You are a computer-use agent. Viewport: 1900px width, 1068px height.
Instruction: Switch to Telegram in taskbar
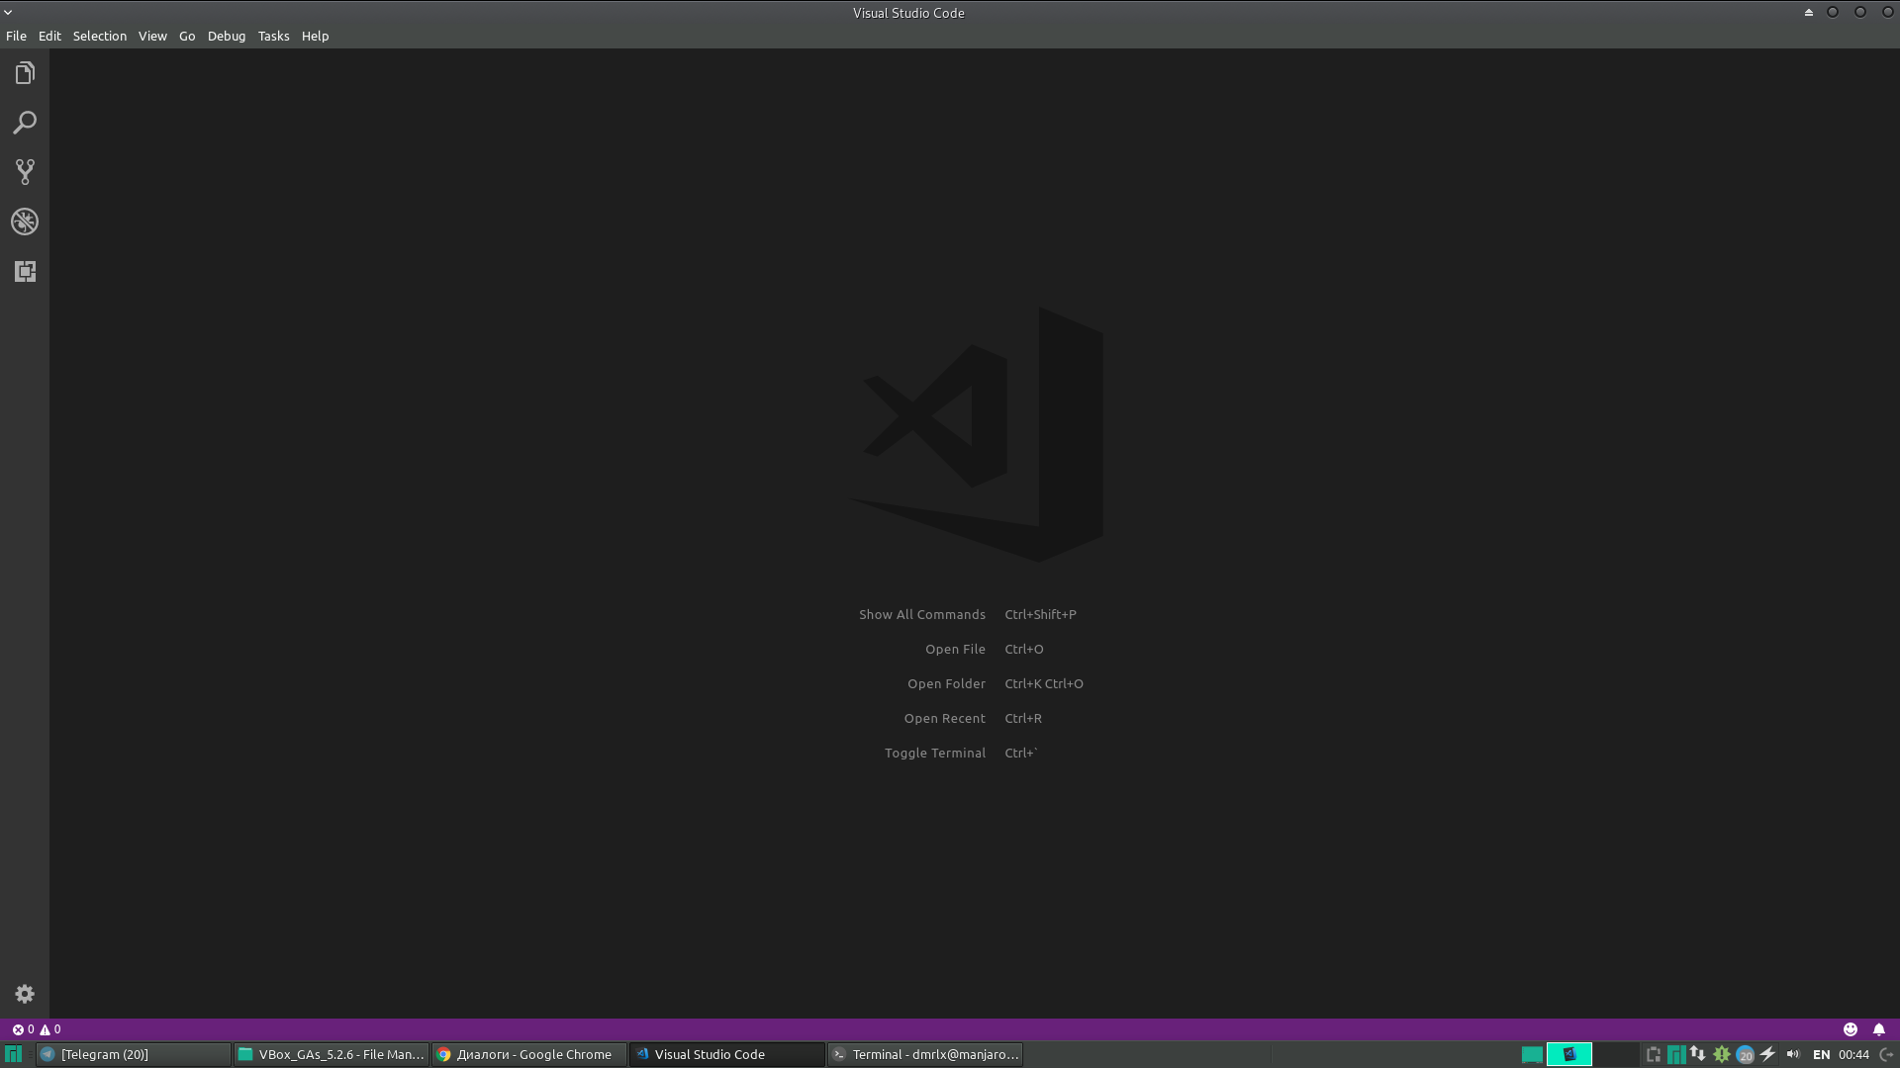click(x=134, y=1054)
